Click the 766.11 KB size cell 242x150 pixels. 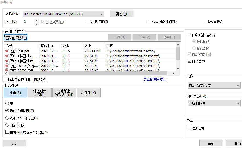click(92, 51)
